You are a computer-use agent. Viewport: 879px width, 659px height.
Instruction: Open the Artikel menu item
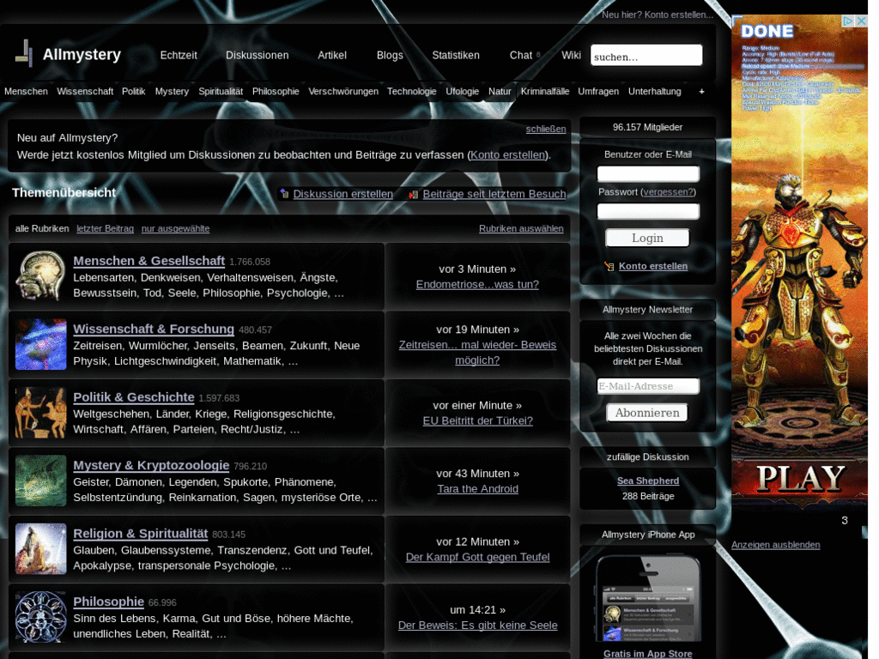[x=332, y=55]
